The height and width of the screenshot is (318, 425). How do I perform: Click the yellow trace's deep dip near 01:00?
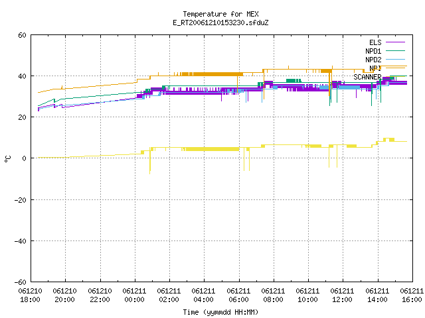(150, 162)
